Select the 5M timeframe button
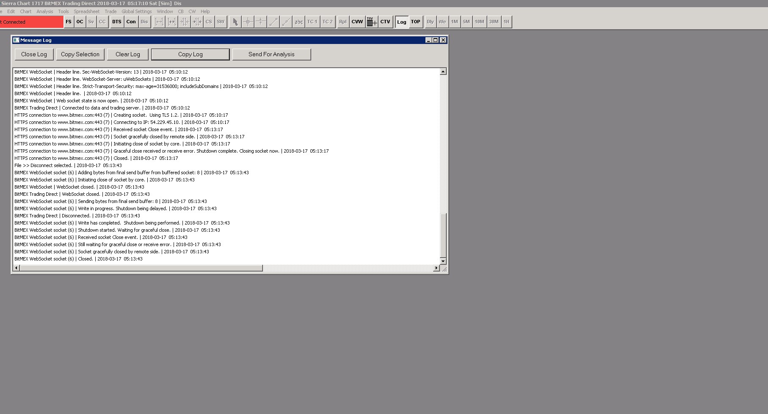 [466, 22]
